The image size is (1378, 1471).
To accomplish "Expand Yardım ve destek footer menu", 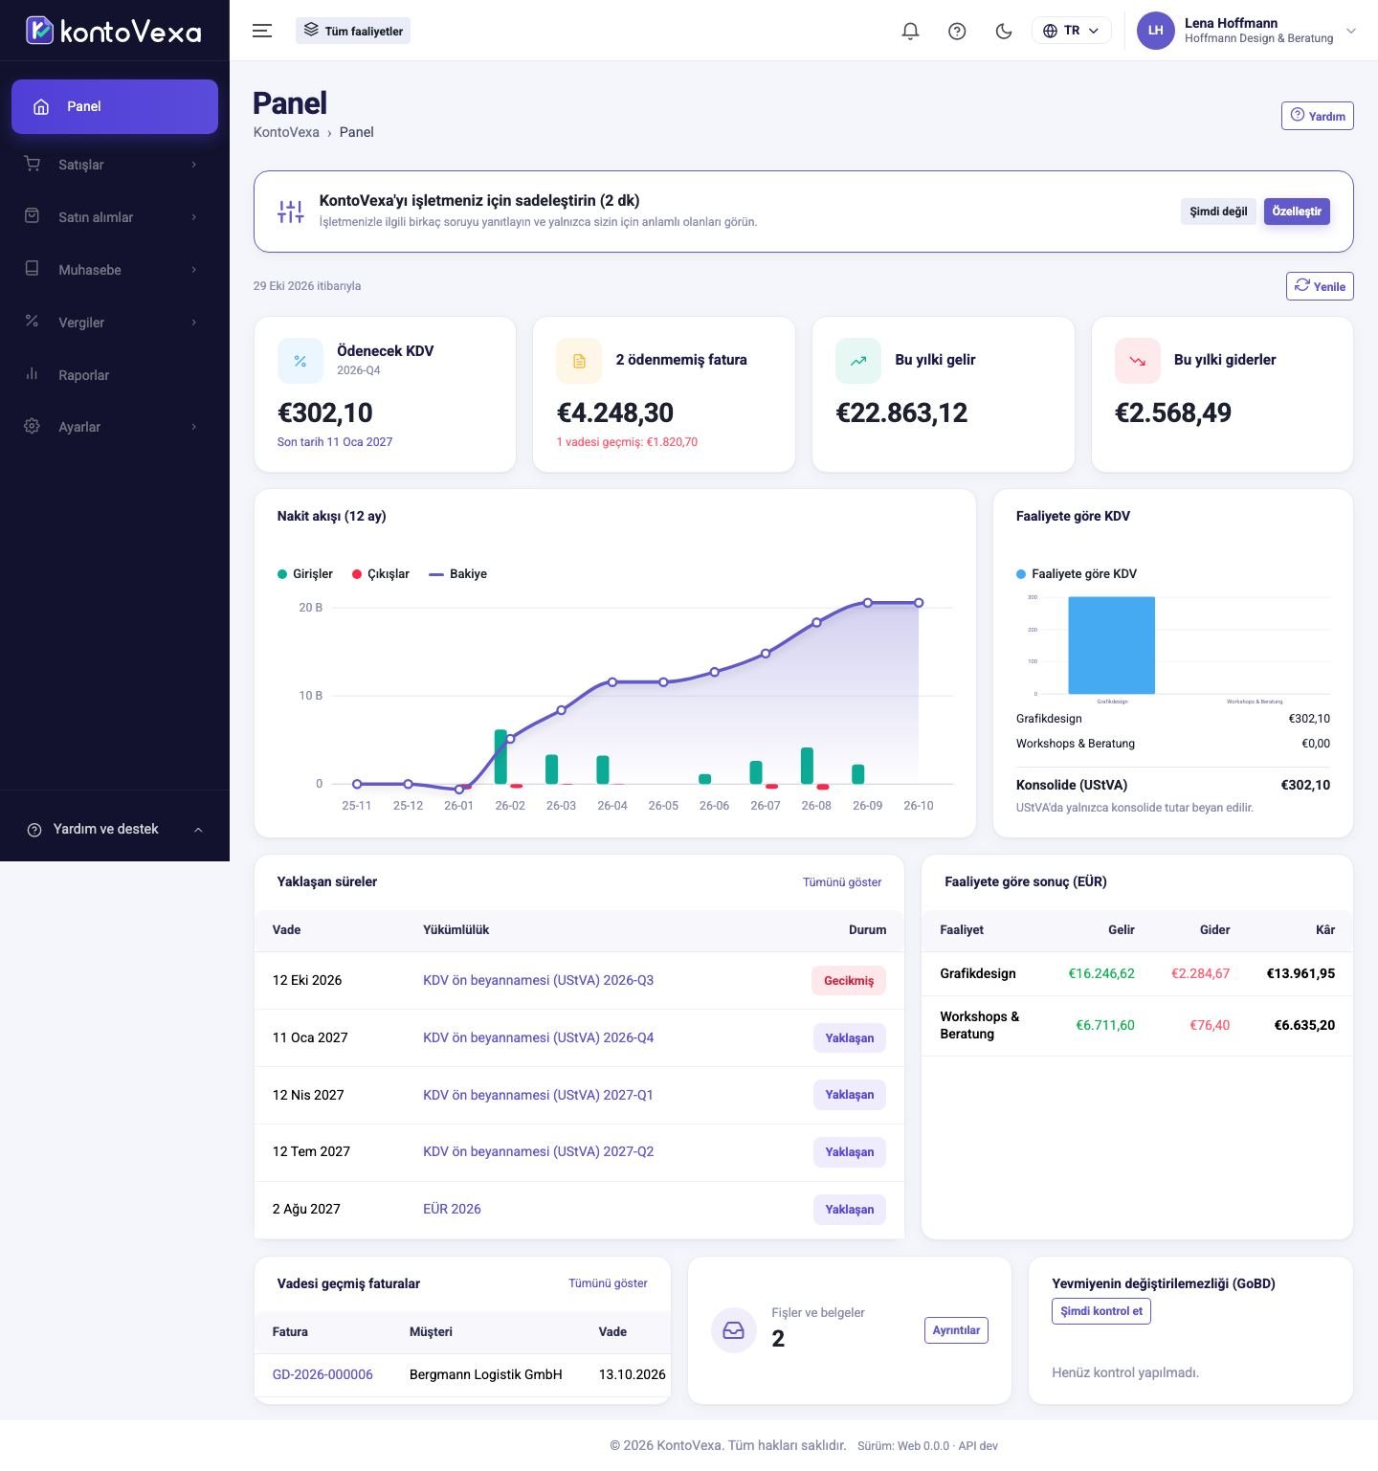I will [115, 829].
